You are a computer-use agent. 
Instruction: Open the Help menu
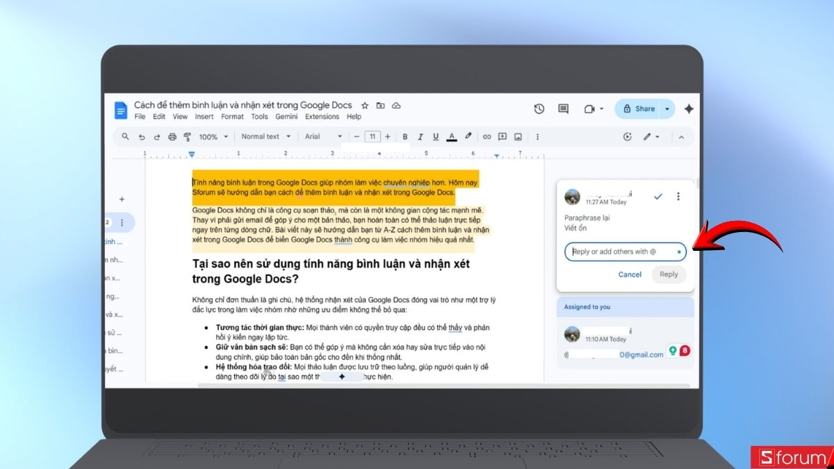pos(354,117)
